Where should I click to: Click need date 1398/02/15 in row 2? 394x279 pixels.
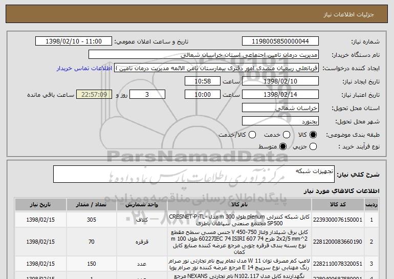[x=40, y=242]
